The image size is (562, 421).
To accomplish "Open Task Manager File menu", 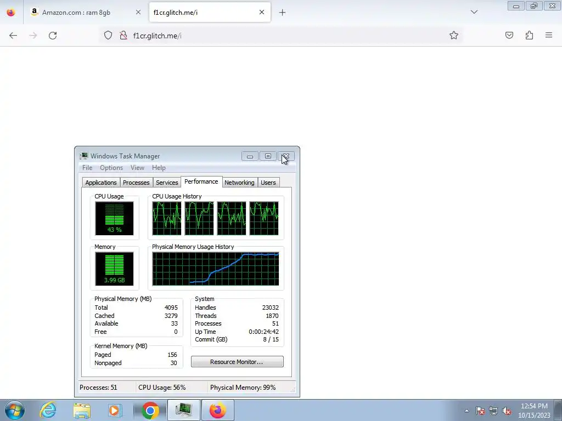I will coord(87,168).
